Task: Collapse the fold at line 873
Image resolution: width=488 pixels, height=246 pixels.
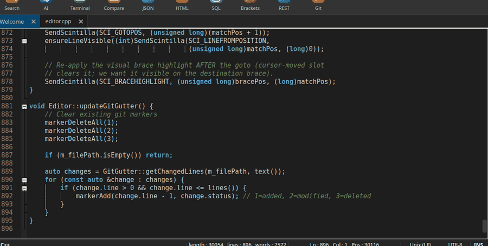Action: point(24,41)
